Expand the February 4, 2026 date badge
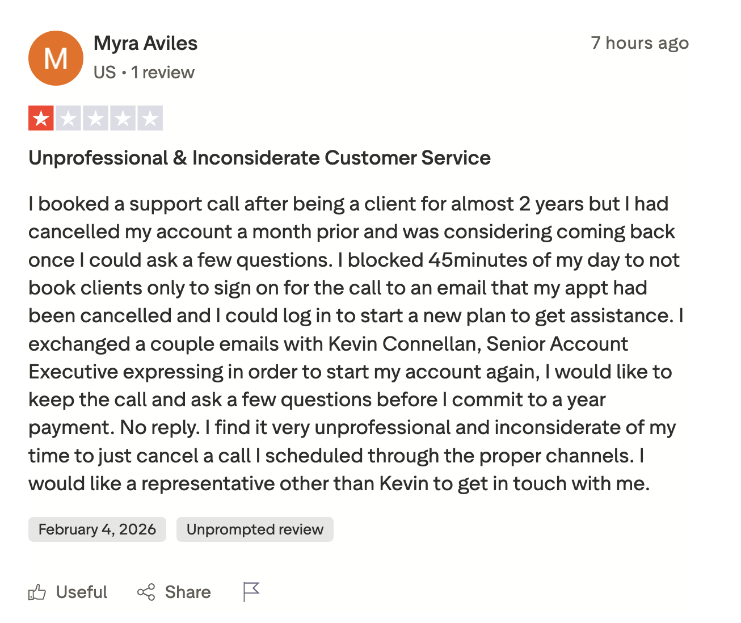This screenshot has height=623, width=741. pyautogui.click(x=96, y=529)
